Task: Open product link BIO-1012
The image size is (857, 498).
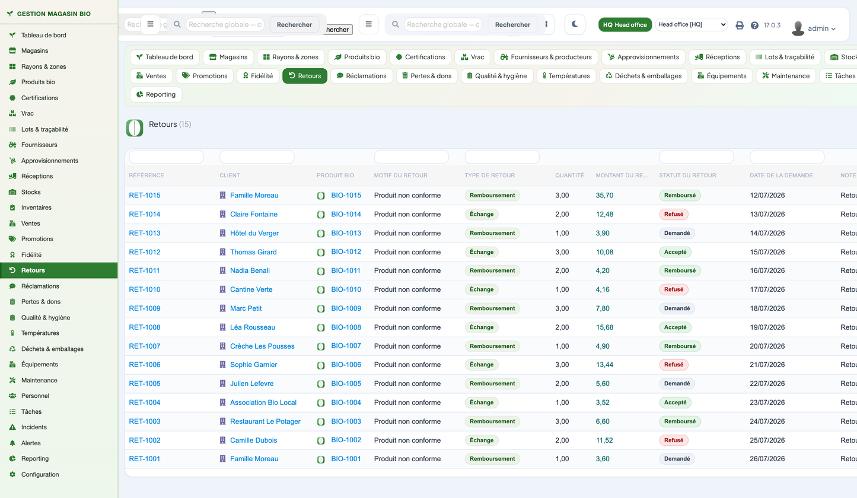Action: click(346, 252)
